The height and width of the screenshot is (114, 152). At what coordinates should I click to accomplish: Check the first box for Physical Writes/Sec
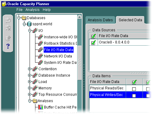point(134,96)
